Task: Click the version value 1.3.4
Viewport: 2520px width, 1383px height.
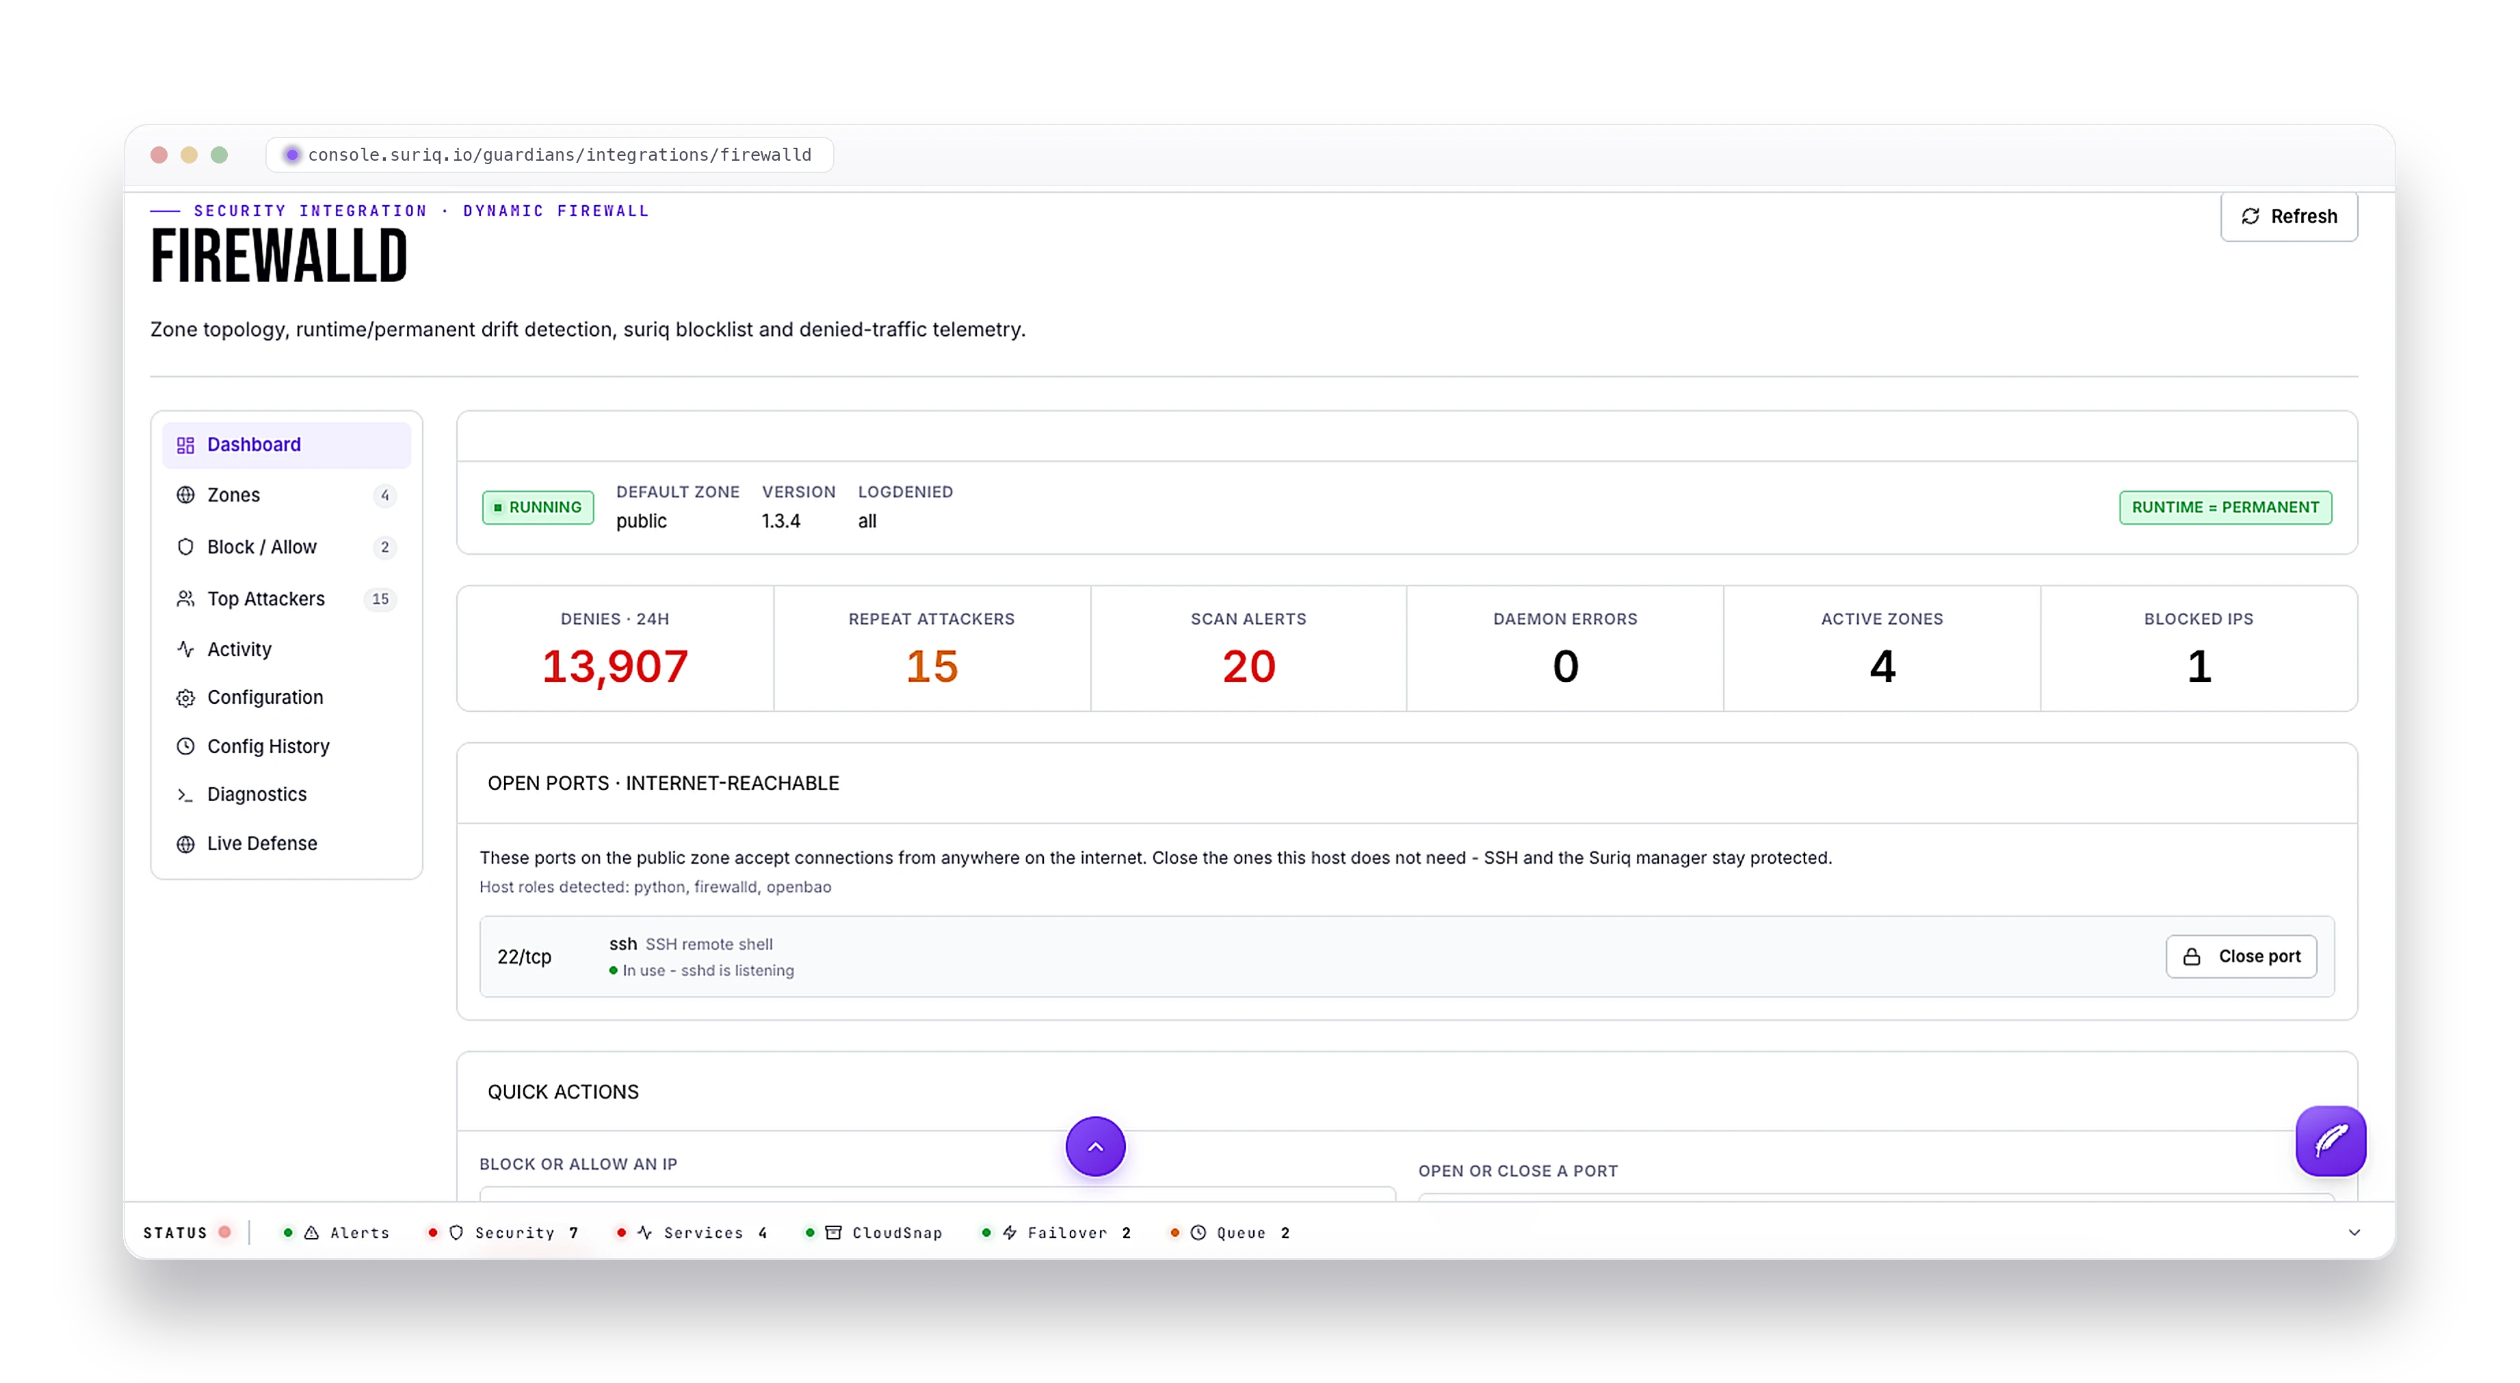Action: [x=780, y=521]
